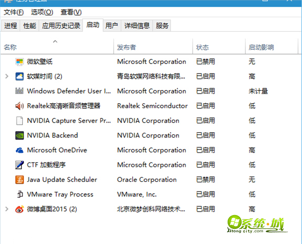302x244 pixels.
Task: Click publisher 北京微梦创科网络技术...
Action: [x=151, y=209]
